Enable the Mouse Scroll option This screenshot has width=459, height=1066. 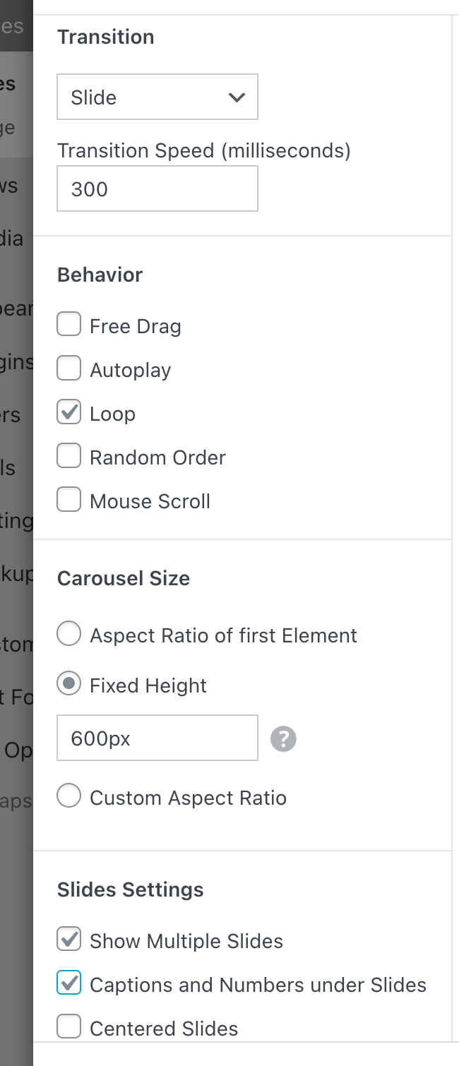click(68, 499)
